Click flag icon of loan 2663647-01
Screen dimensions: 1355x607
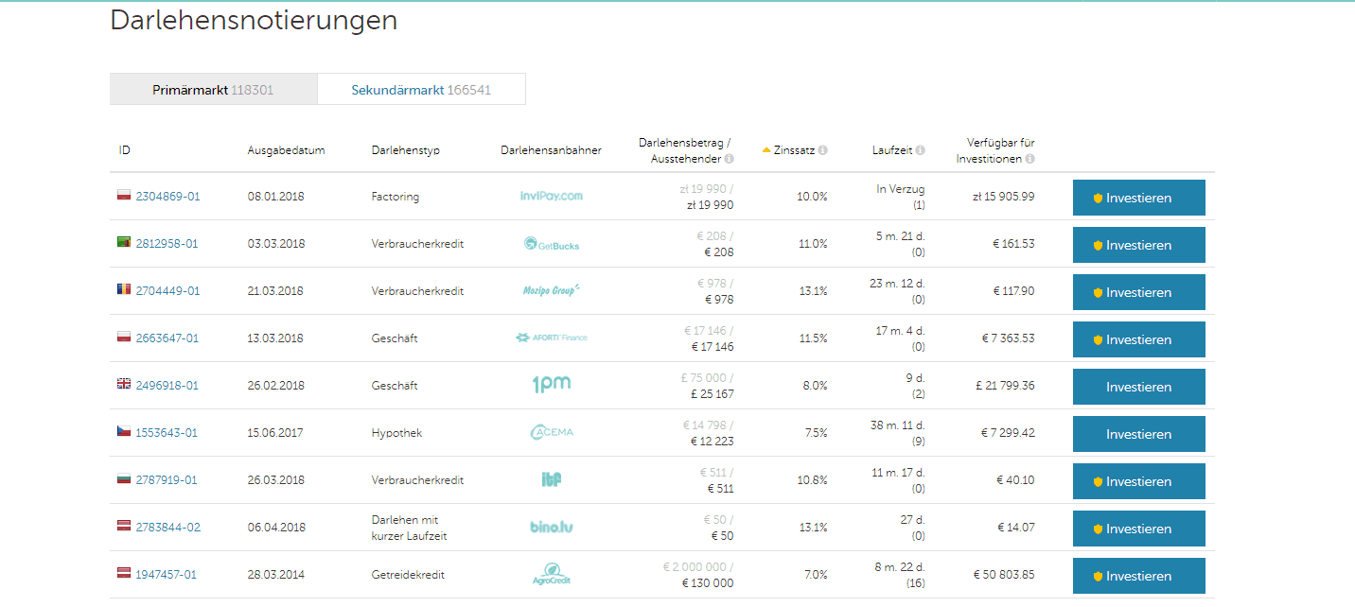coord(123,338)
